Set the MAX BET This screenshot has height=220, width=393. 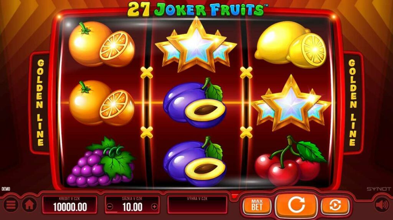click(257, 205)
